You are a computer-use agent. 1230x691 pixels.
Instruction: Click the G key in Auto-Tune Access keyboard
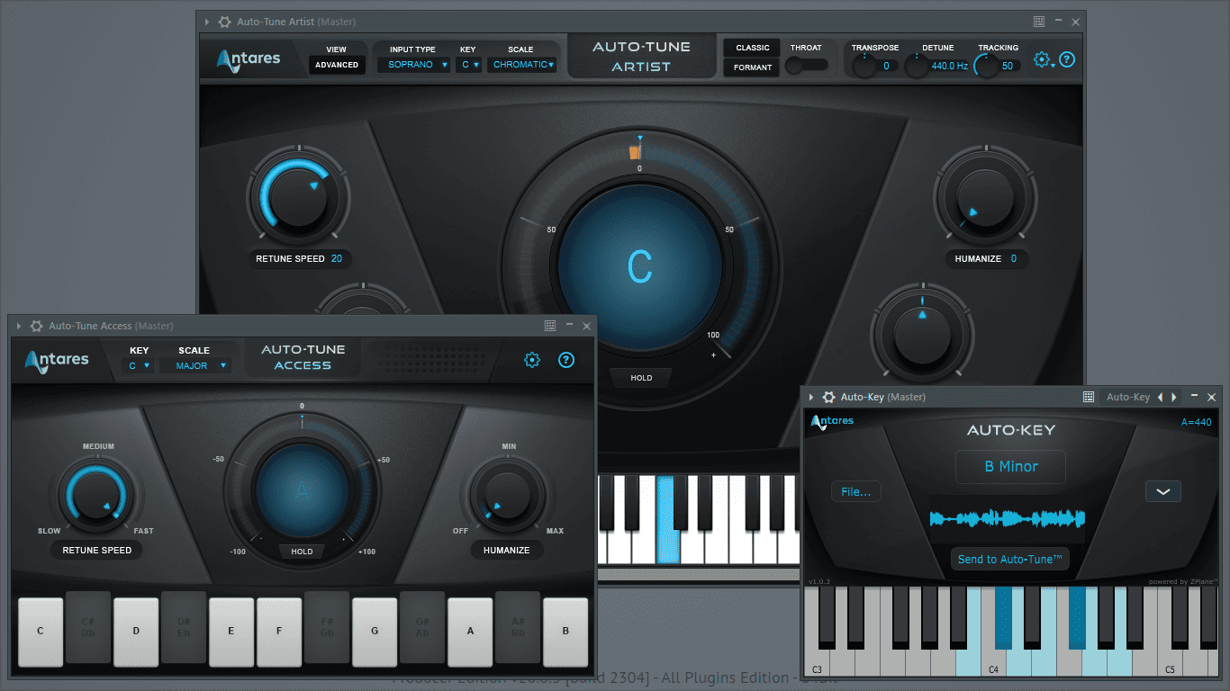pyautogui.click(x=375, y=632)
